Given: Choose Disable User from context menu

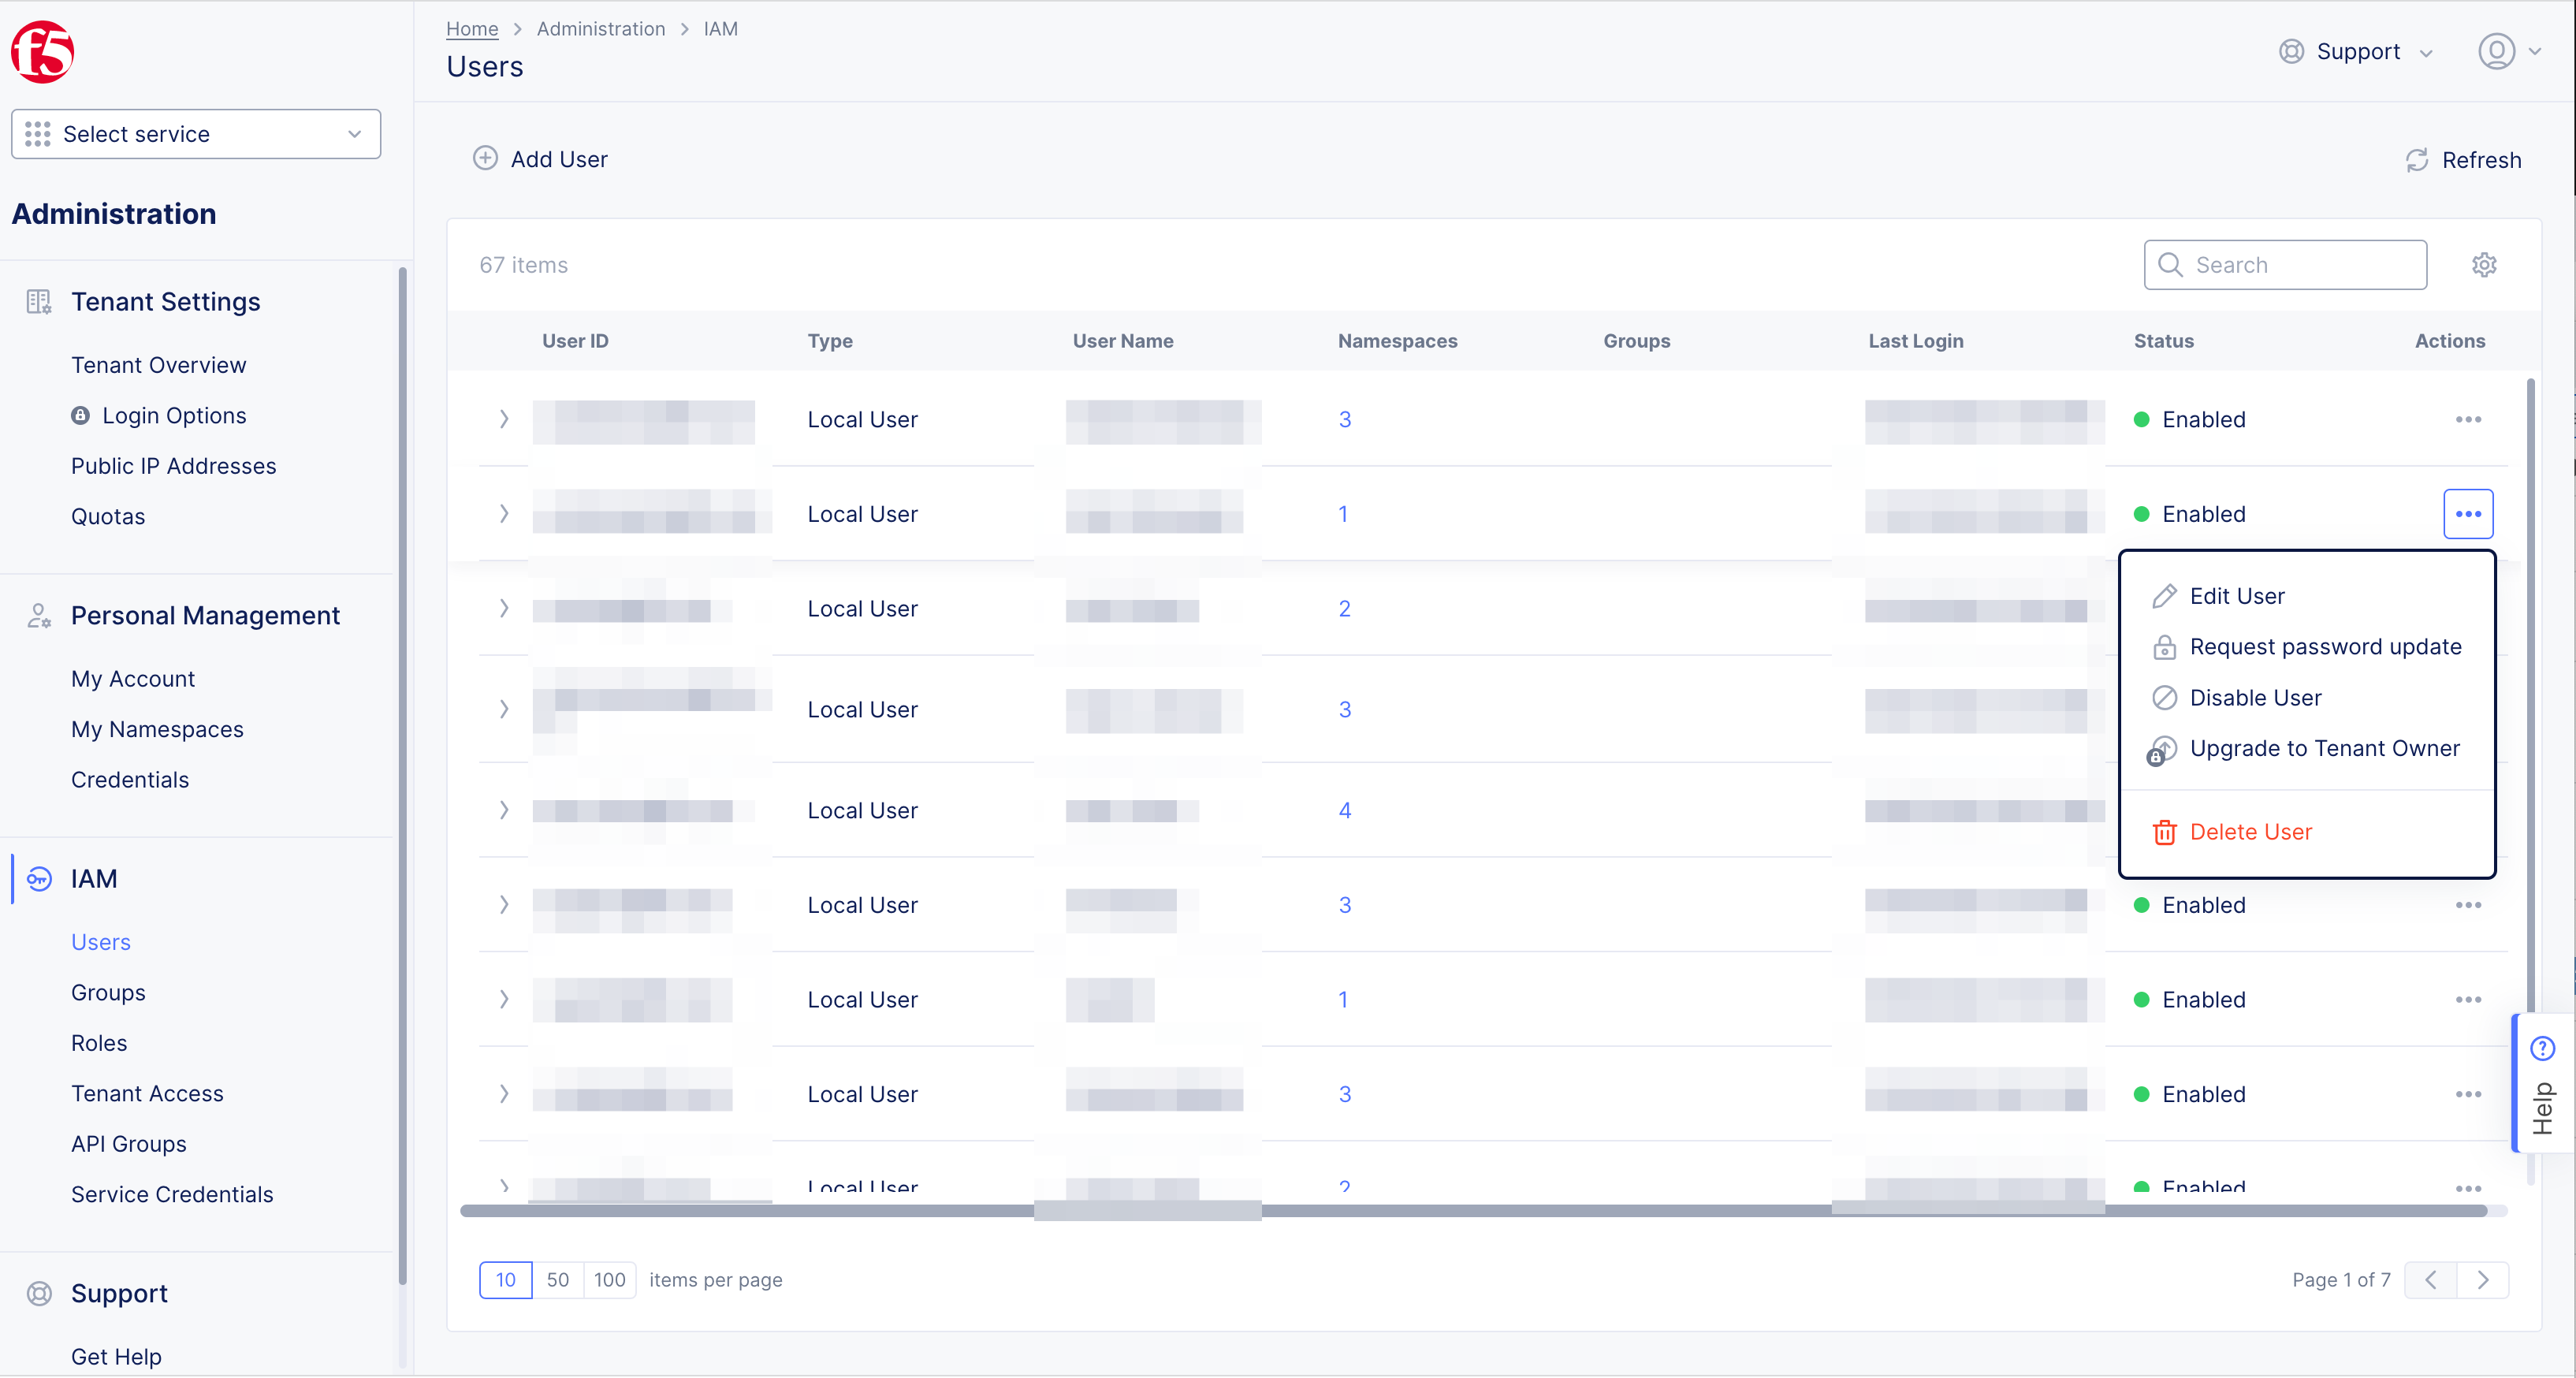Looking at the screenshot, I should pos(2255,698).
